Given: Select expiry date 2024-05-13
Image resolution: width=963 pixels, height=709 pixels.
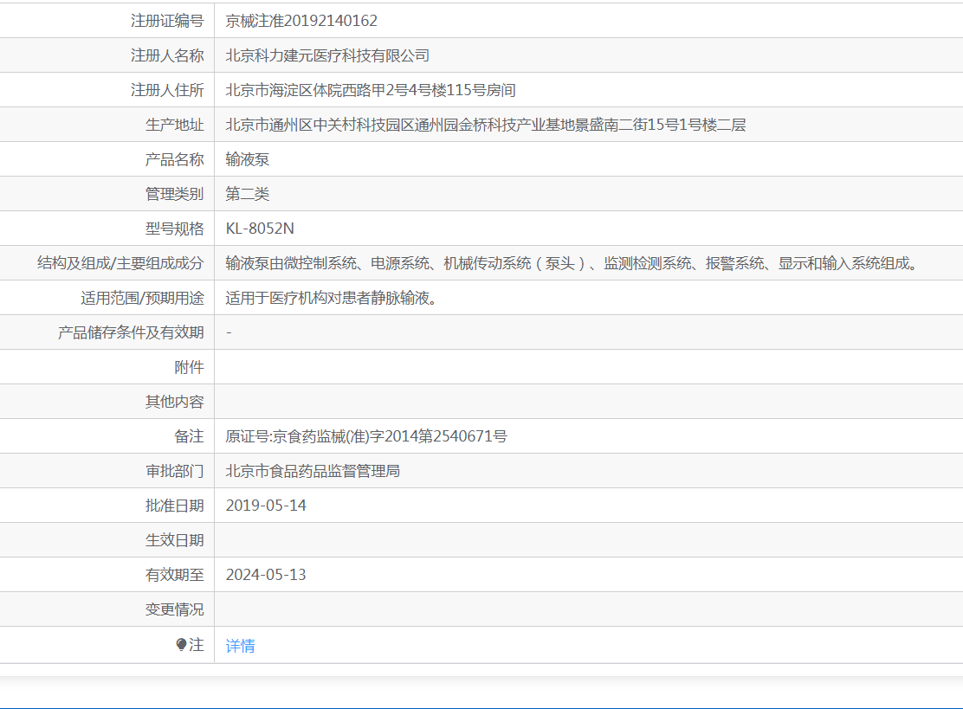Looking at the screenshot, I should 266,575.
